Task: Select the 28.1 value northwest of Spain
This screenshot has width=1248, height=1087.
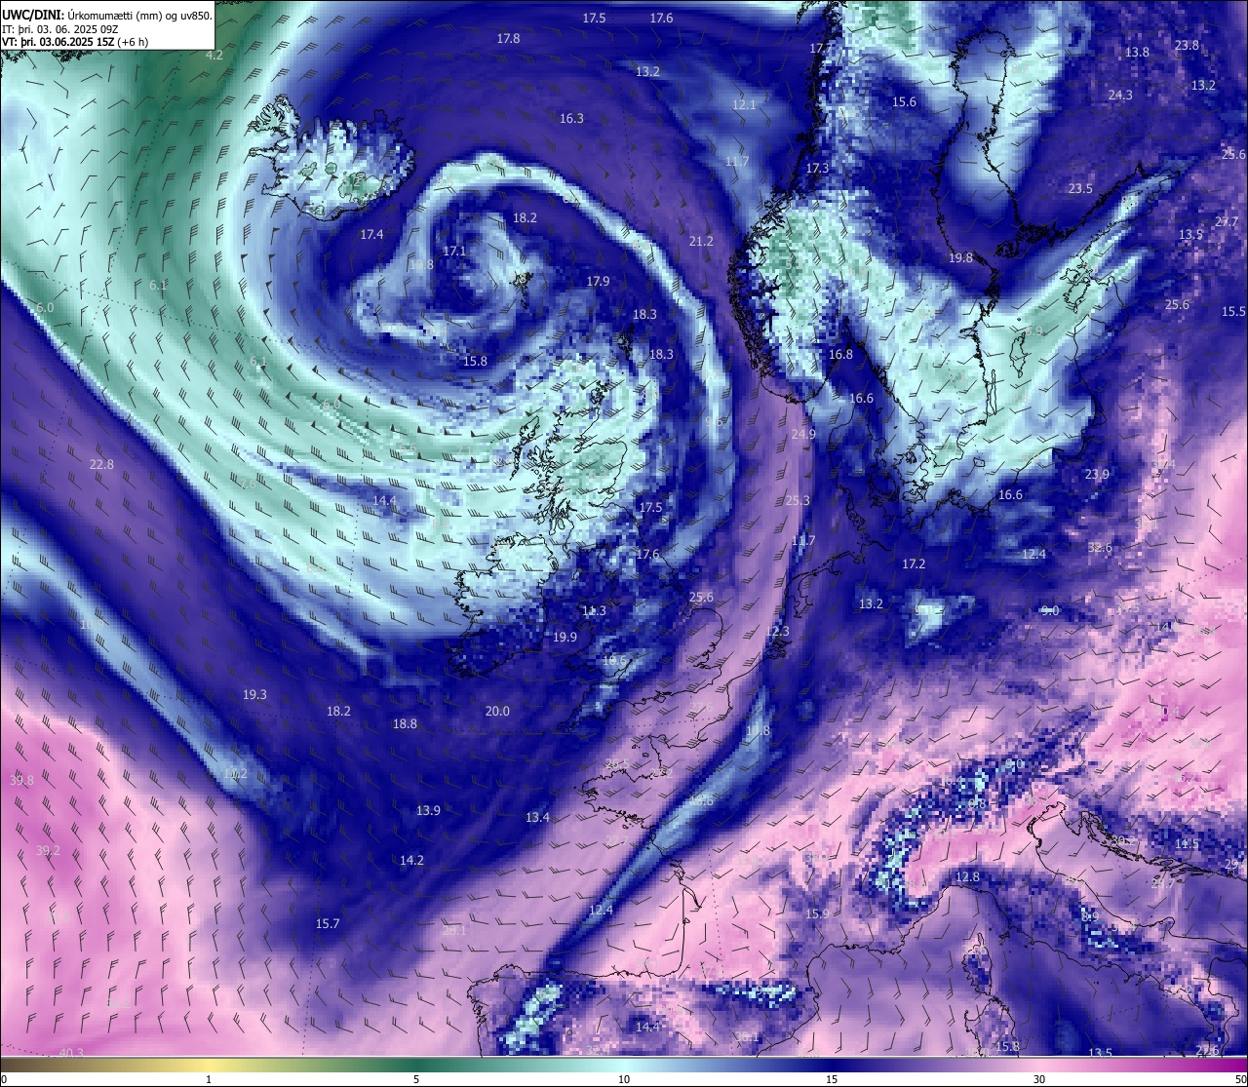Action: (454, 931)
